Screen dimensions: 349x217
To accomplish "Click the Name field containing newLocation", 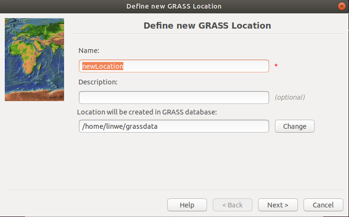I will point(174,66).
